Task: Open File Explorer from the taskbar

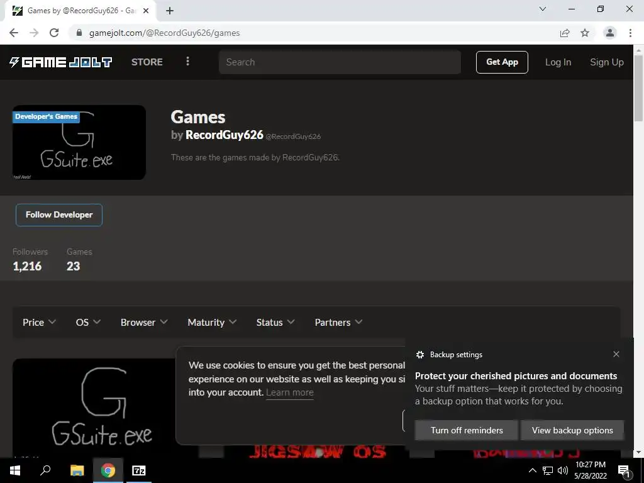Action: (77, 470)
